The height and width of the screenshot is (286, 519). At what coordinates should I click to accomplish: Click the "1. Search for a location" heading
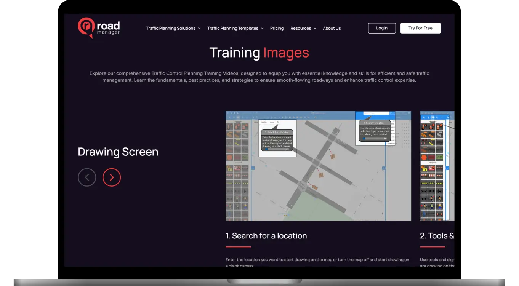tap(266, 236)
